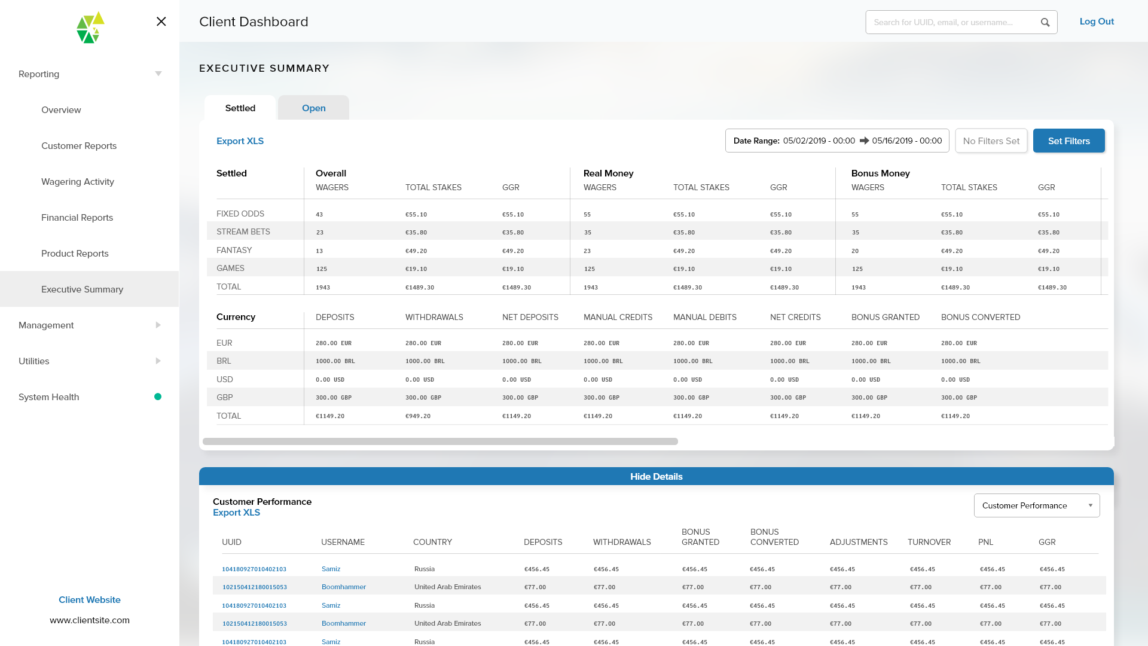The width and height of the screenshot is (1148, 646).
Task: Switch to the Open tab
Action: (313, 108)
